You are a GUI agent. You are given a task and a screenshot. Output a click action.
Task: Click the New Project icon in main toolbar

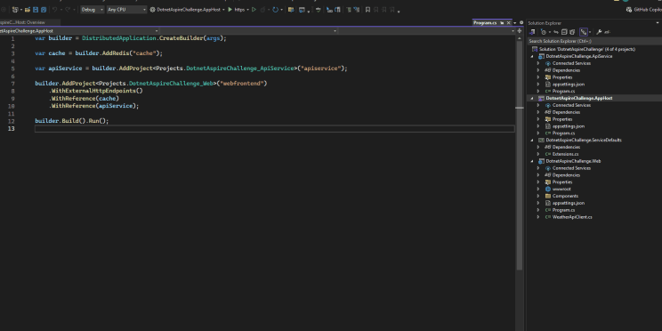coord(15,10)
